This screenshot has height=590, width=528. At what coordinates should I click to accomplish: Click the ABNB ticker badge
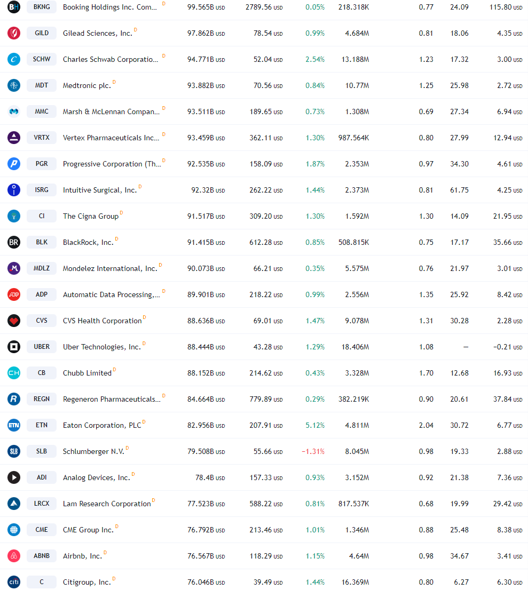pyautogui.click(x=42, y=556)
